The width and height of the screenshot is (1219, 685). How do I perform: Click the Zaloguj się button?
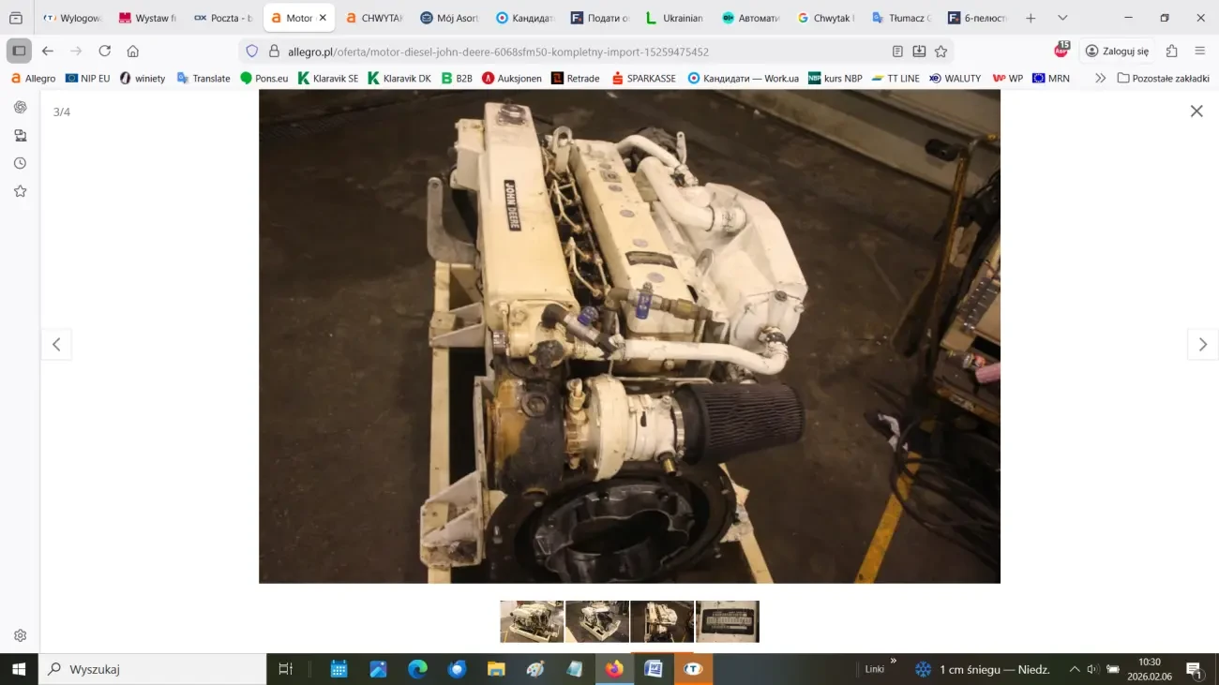1116,52
